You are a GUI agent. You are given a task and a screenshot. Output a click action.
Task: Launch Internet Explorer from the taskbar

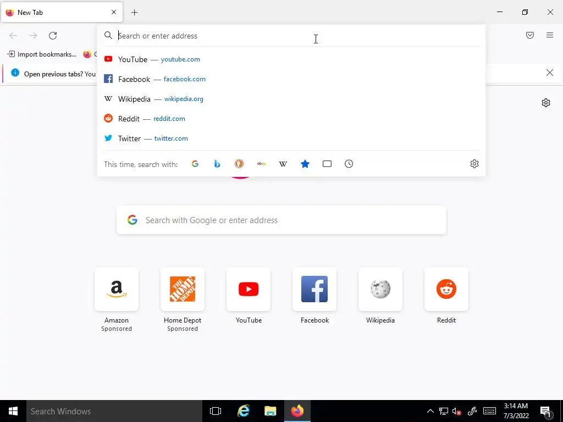tap(243, 411)
